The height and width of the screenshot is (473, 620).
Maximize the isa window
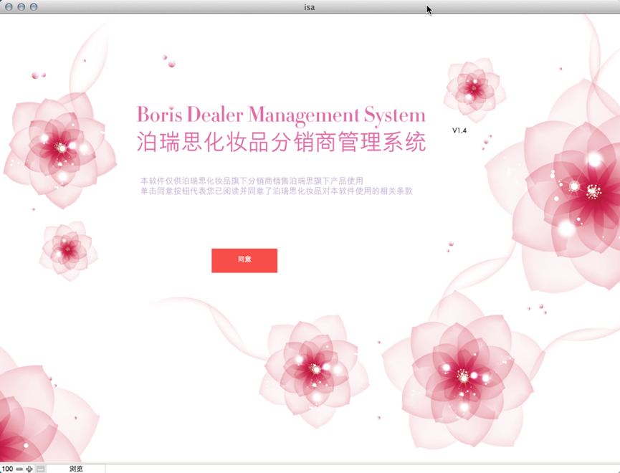pos(34,6)
